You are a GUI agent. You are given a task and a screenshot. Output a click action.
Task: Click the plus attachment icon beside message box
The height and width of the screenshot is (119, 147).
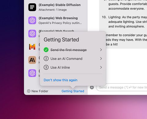tap(92, 87)
